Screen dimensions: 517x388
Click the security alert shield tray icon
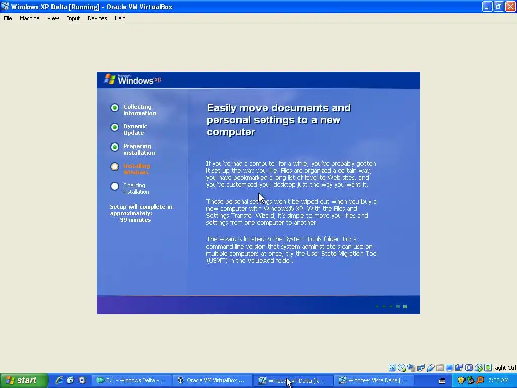[x=461, y=380]
